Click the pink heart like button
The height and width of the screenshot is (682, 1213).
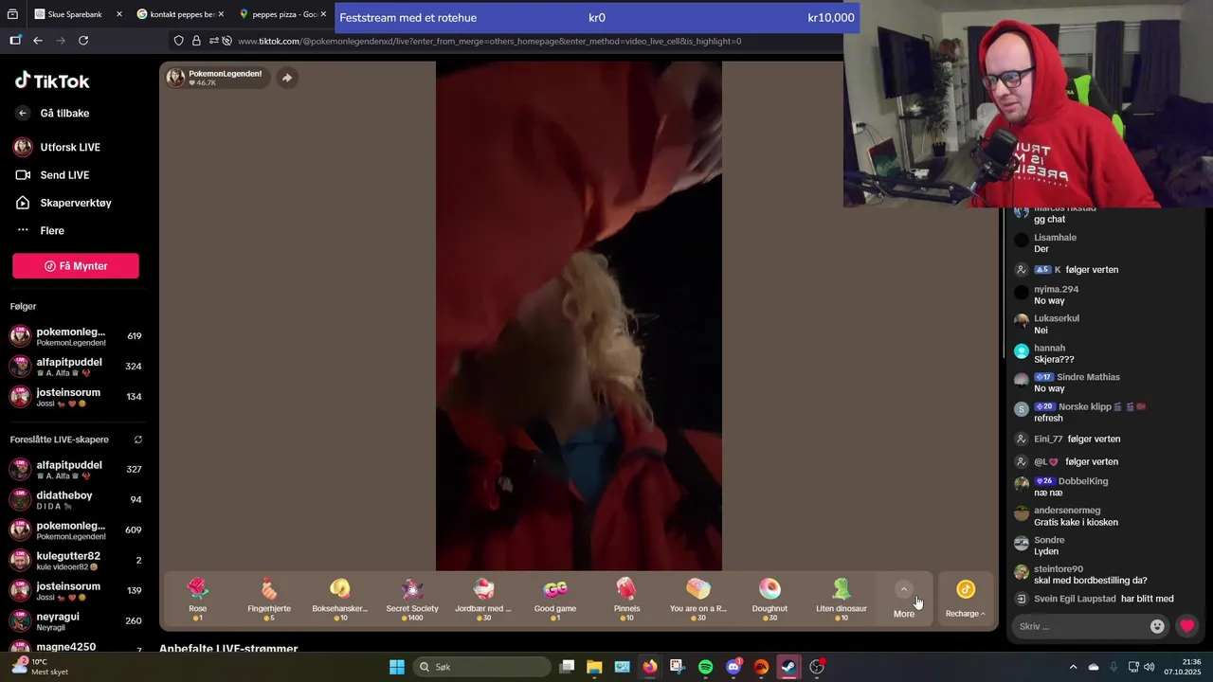pyautogui.click(x=1186, y=626)
